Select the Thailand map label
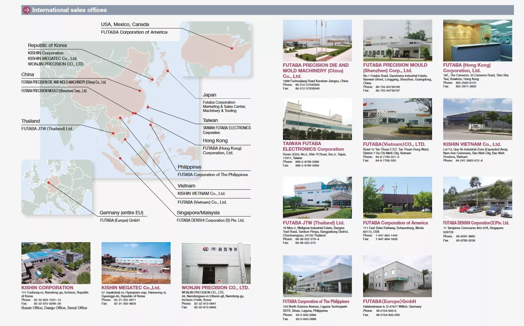 [31, 121]
